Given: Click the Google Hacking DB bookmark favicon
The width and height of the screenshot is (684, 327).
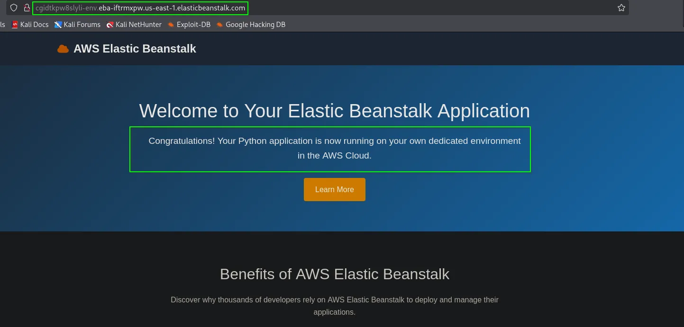Looking at the screenshot, I should (x=219, y=25).
